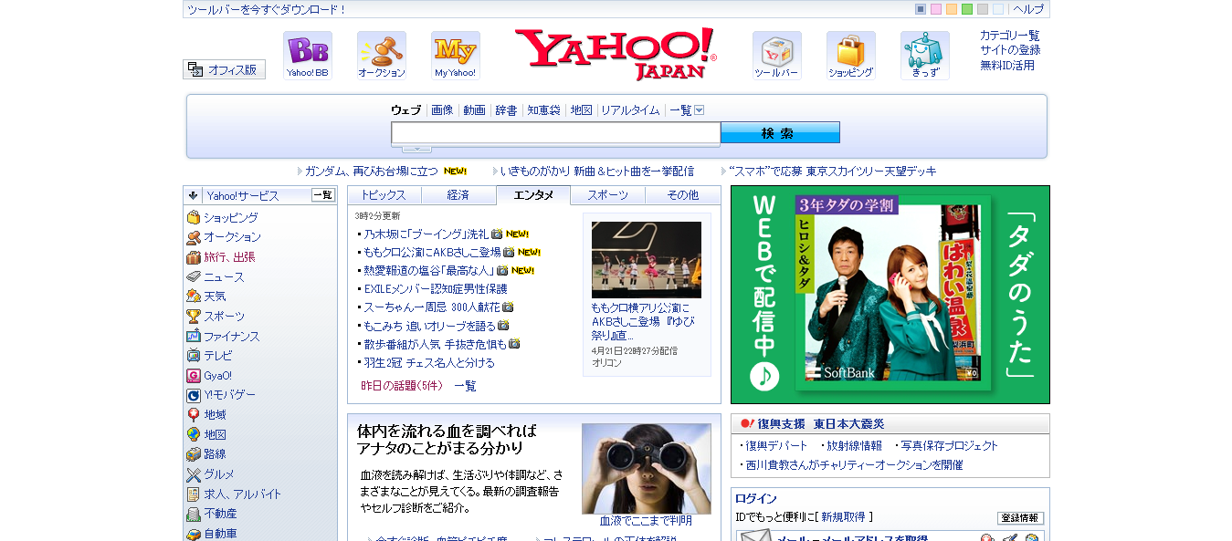Click the 旅行、出張 suitcase icon
Image resolution: width=1232 pixels, height=541 pixels.
tap(194, 257)
